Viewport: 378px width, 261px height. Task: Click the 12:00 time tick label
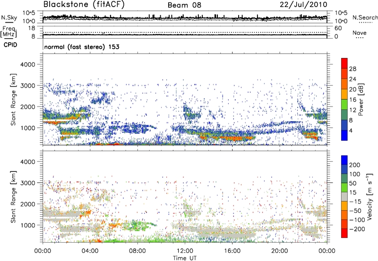(x=185, y=251)
